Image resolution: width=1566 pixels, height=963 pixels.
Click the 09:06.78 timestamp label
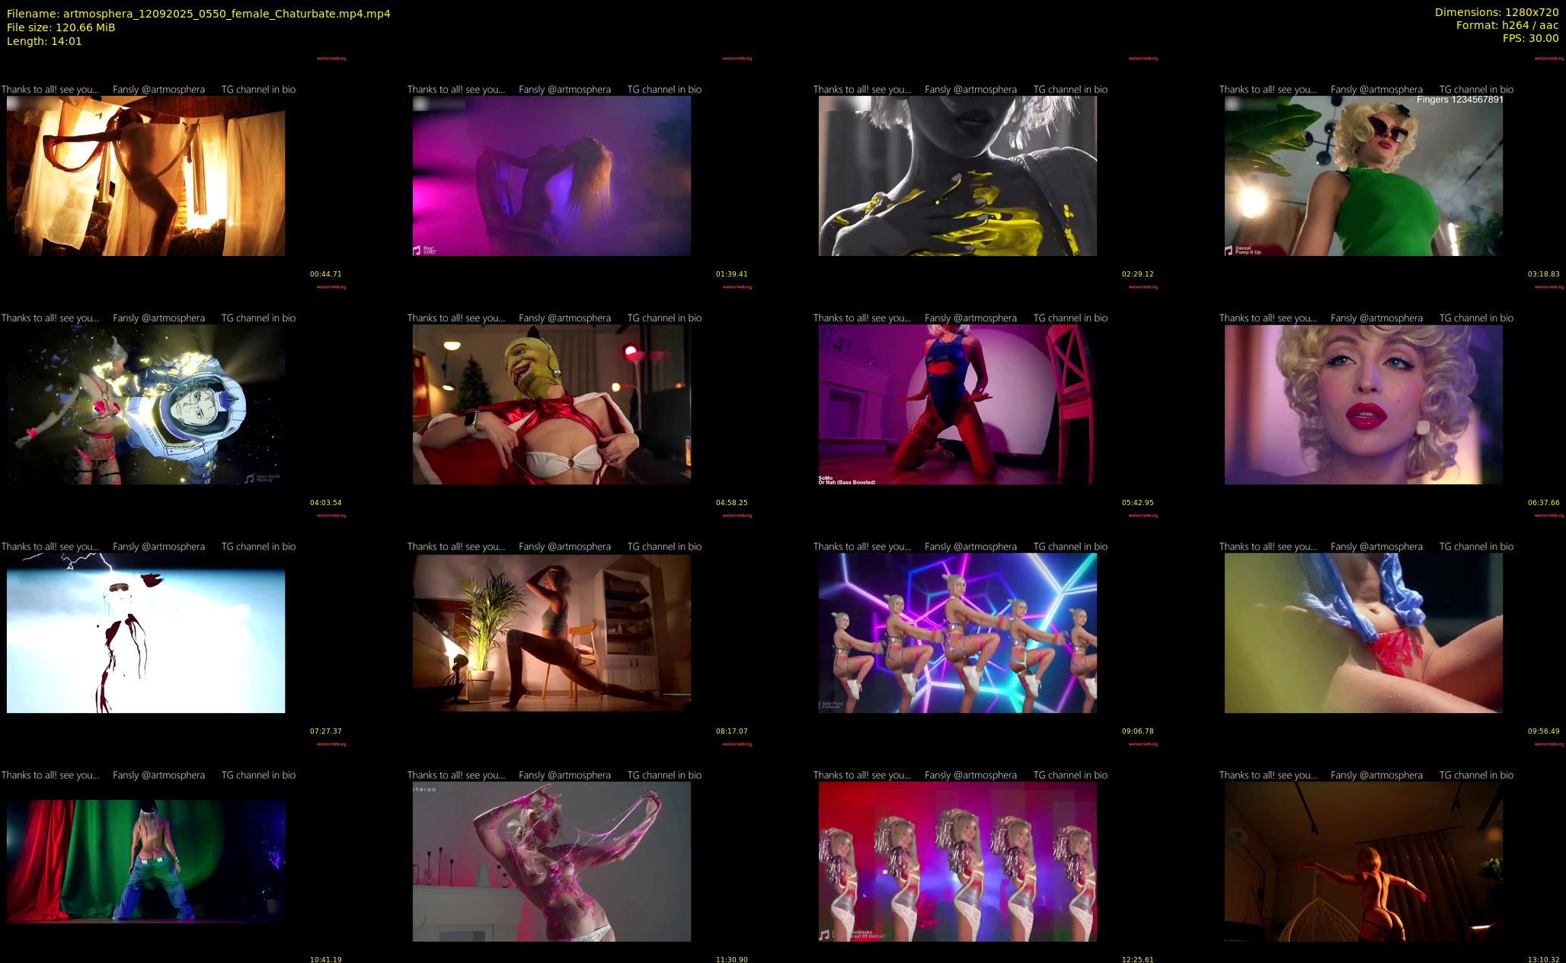1138,731
